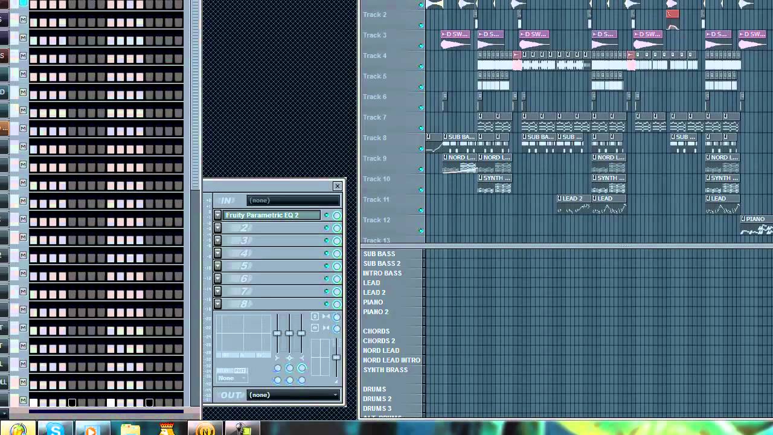This screenshot has height=435, width=773.
Task: Adjust mix level knob of effect slot 8
Action: pyautogui.click(x=337, y=304)
